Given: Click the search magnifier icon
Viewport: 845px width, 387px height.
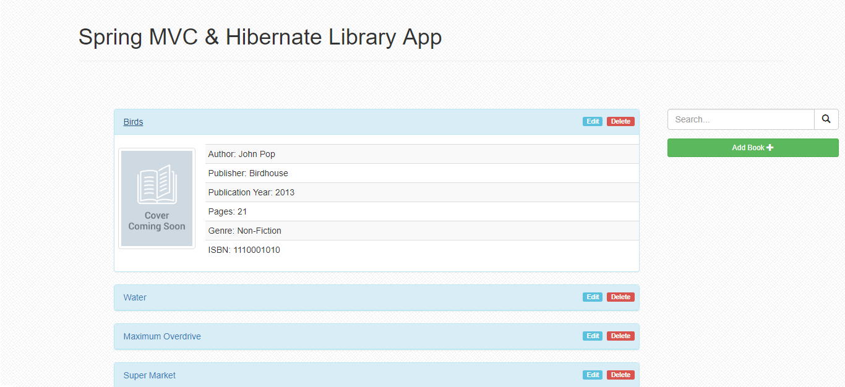Looking at the screenshot, I should pyautogui.click(x=826, y=119).
